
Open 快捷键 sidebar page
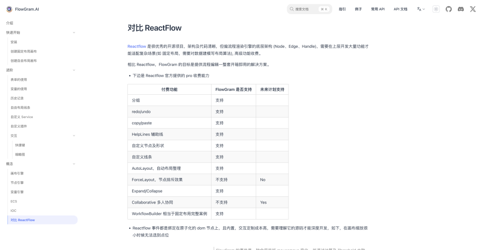20,145
